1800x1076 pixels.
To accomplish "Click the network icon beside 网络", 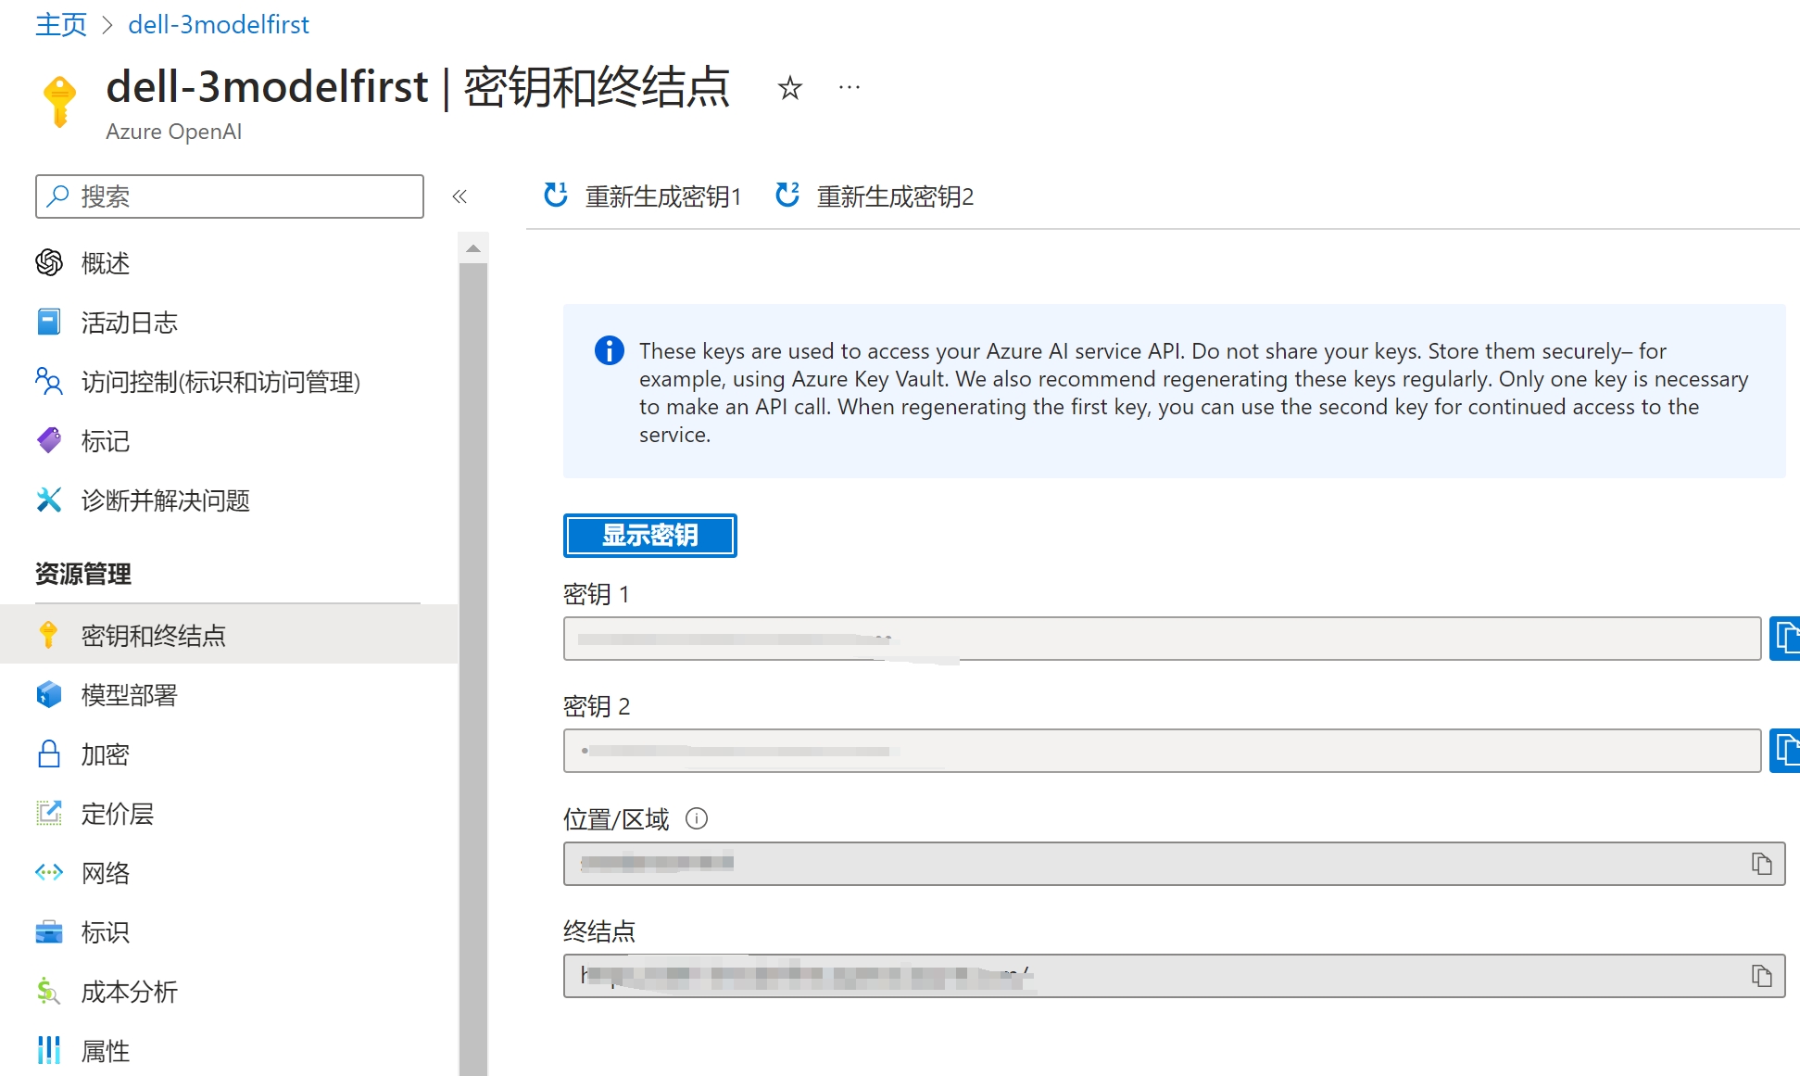I will point(49,873).
